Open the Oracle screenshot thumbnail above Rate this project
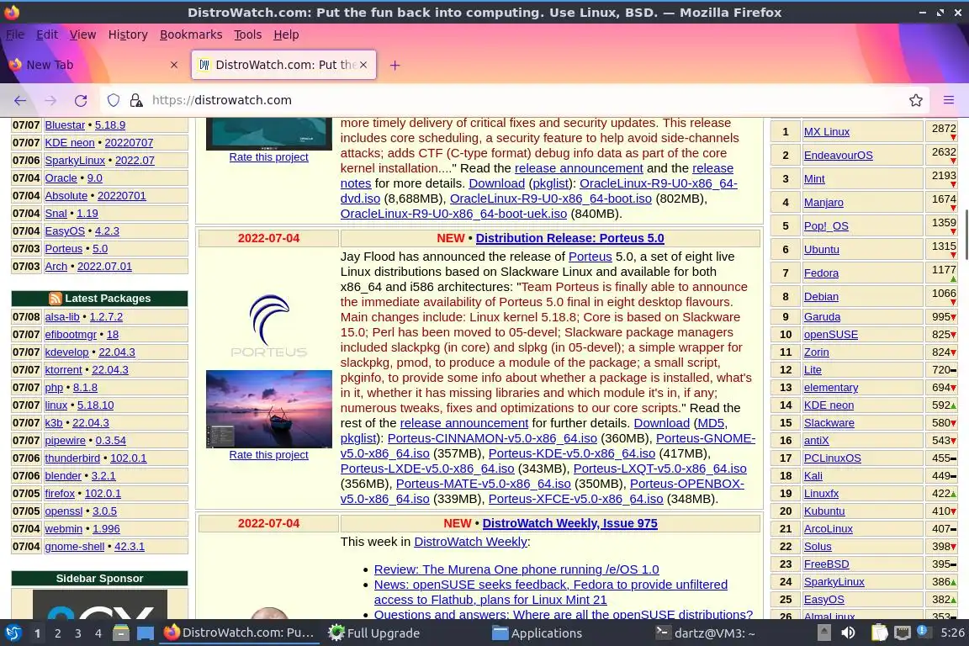Viewport: 969px width, 646px height. 269,134
